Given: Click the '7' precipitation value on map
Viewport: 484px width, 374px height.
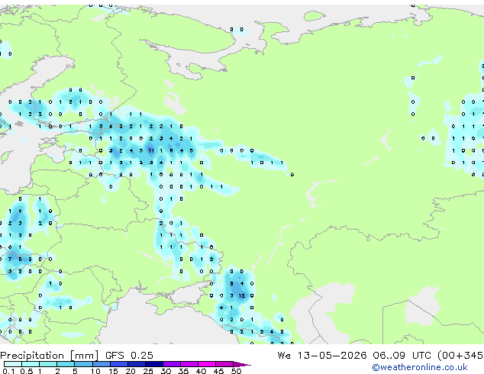Looking at the screenshot, I should click(10, 260).
